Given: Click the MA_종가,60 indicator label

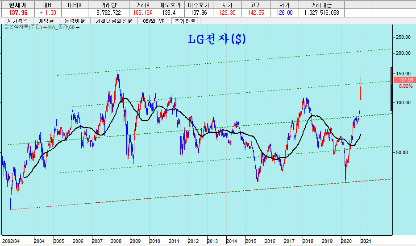Looking at the screenshot, I should (x=62, y=27).
